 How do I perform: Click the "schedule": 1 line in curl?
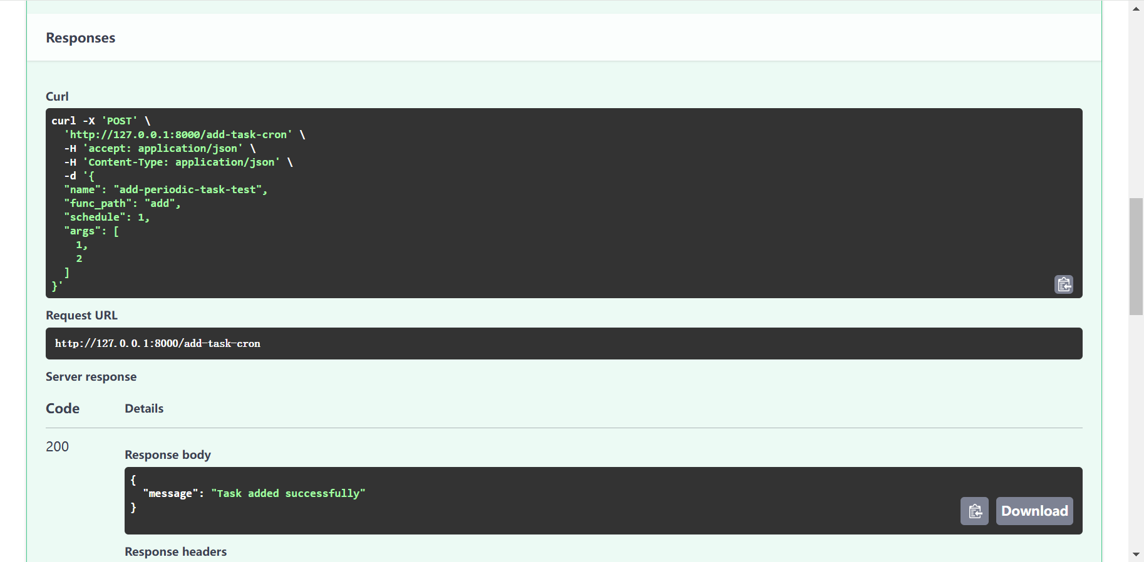106,217
